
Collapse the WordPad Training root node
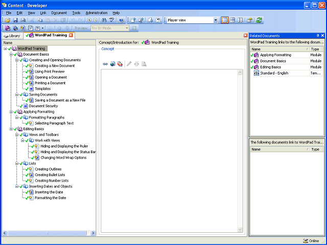click(5, 48)
